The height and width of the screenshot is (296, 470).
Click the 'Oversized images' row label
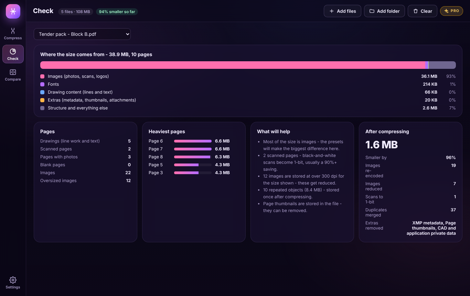(x=58, y=181)
